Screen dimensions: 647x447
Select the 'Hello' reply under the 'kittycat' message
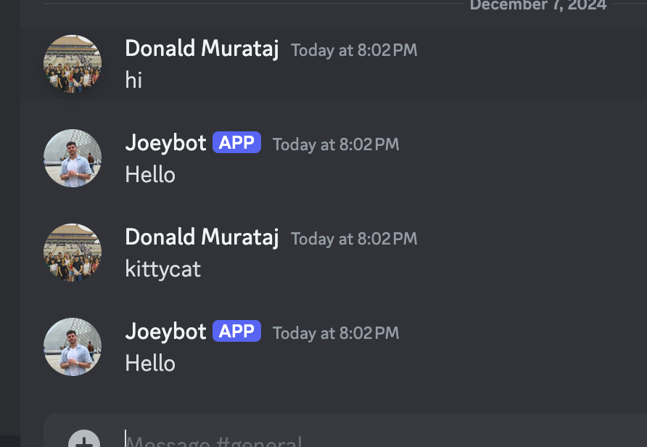click(x=150, y=364)
